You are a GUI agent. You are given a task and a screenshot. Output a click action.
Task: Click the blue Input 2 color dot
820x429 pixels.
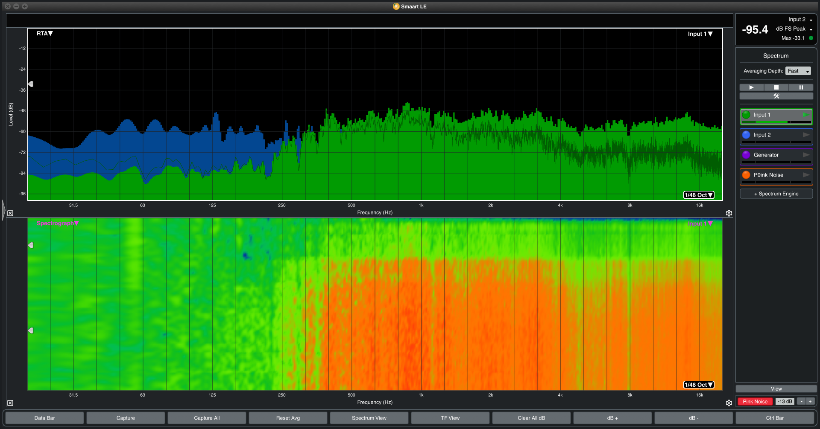click(746, 135)
